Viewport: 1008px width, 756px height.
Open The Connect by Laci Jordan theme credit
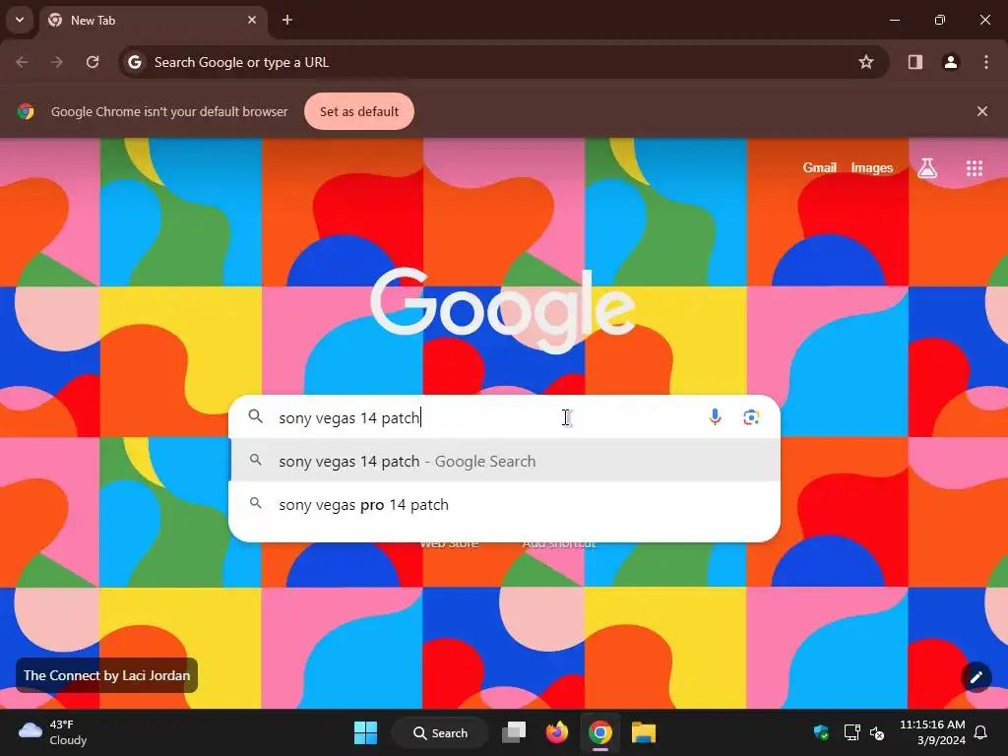click(106, 675)
